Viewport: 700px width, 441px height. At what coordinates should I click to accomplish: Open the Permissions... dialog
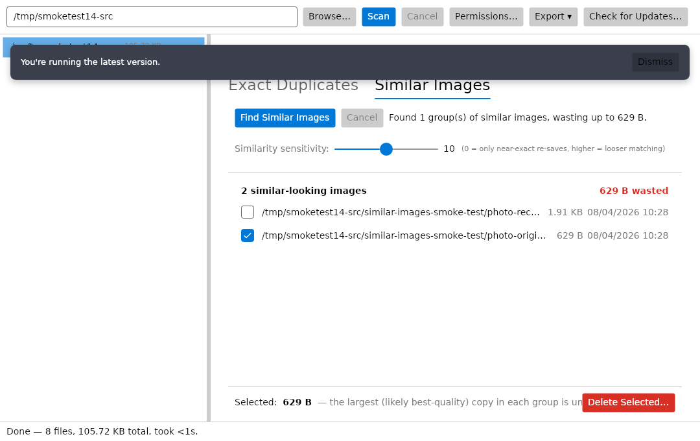(x=486, y=16)
